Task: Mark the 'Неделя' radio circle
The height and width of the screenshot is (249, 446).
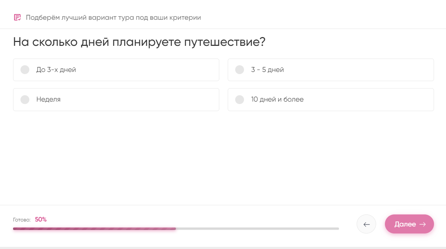Action: 25,99
